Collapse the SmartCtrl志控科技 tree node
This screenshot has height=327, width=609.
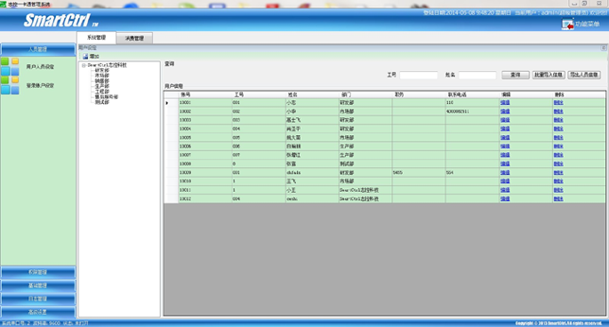point(84,65)
